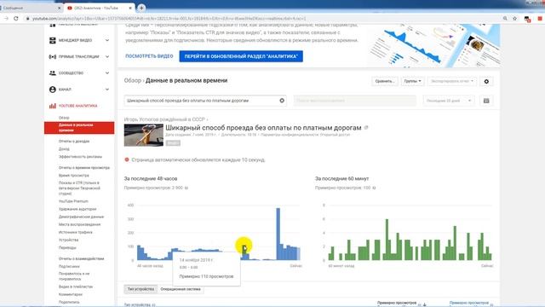Select Данные в реальном времени sidebar item

coord(79,128)
